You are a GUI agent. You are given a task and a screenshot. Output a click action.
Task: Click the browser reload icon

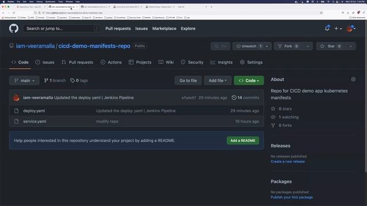click(x=14, y=13)
